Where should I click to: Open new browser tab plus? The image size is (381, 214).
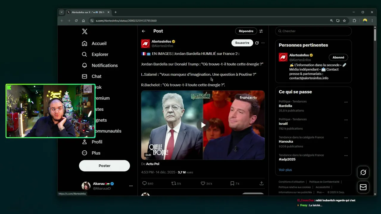115,12
